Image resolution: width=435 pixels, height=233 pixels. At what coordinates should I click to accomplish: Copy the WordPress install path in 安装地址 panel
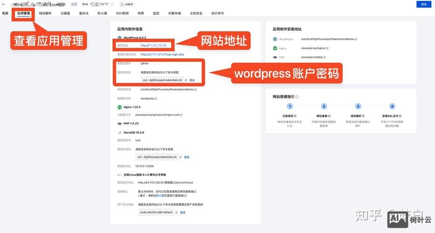(356, 39)
